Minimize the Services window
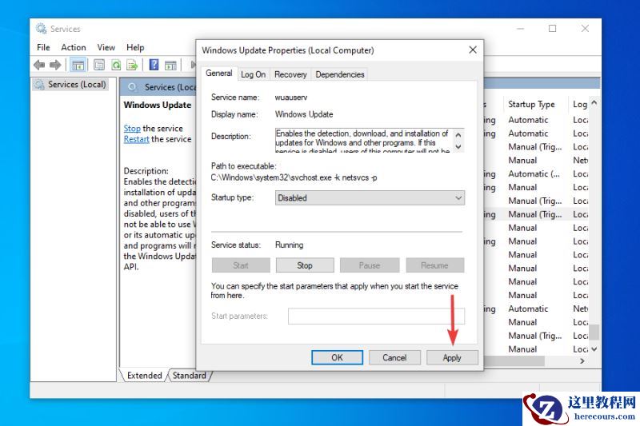The width and height of the screenshot is (640, 426). point(521,29)
